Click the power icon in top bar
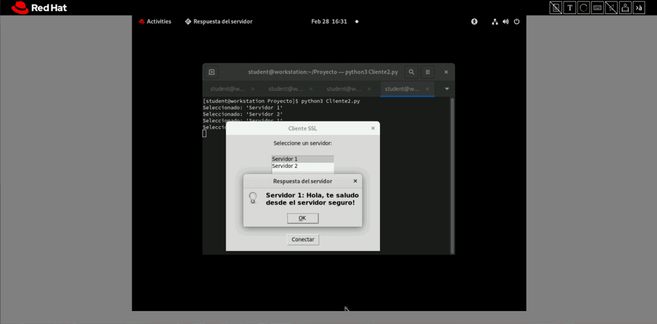Image resolution: width=657 pixels, height=324 pixels. [x=517, y=21]
